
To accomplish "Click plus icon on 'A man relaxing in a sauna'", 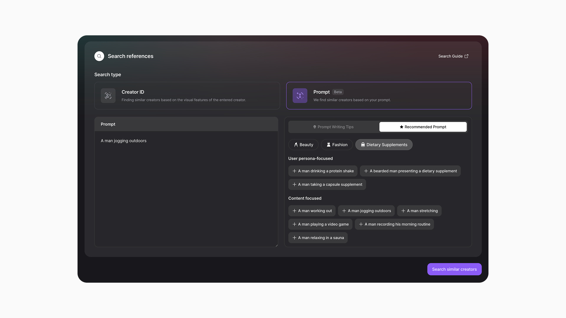I will pos(294,238).
